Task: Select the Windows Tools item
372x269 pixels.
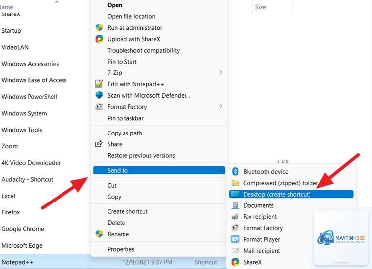Action: 22,130
